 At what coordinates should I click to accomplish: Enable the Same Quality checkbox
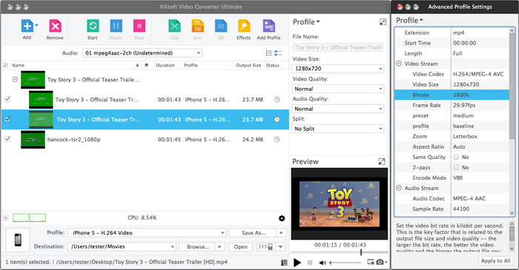tap(456, 157)
